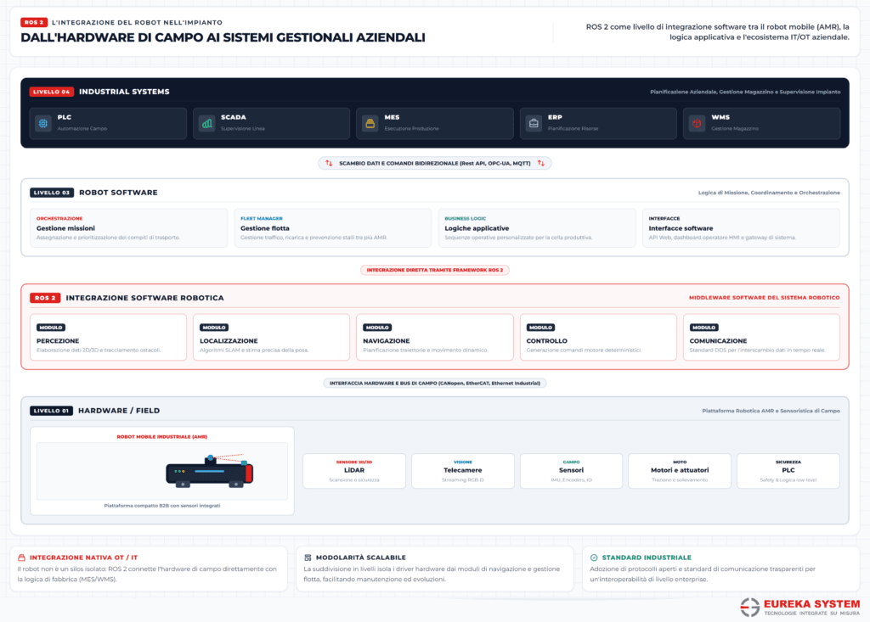Screen dimensions: 870x622
Task: Select the Gestione missioni card
Action: point(129,228)
